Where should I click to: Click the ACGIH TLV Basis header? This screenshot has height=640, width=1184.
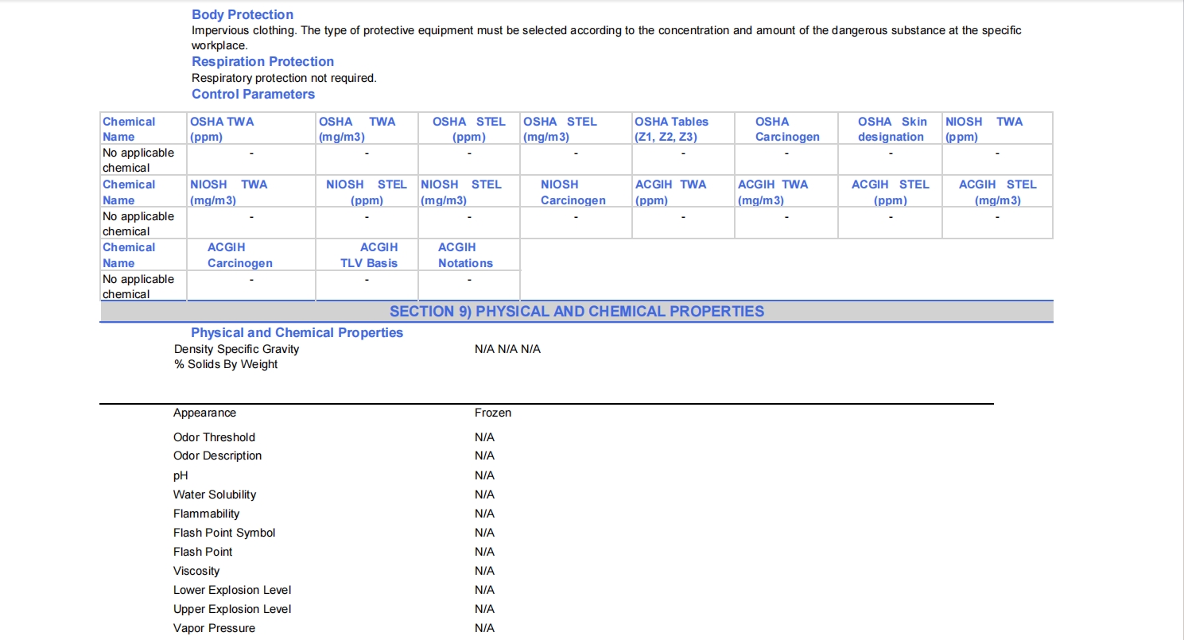369,255
